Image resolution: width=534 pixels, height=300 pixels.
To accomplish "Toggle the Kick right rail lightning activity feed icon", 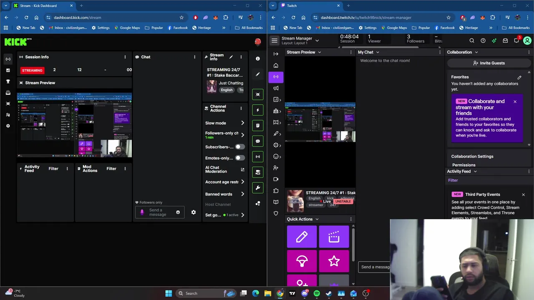I will point(258,110).
